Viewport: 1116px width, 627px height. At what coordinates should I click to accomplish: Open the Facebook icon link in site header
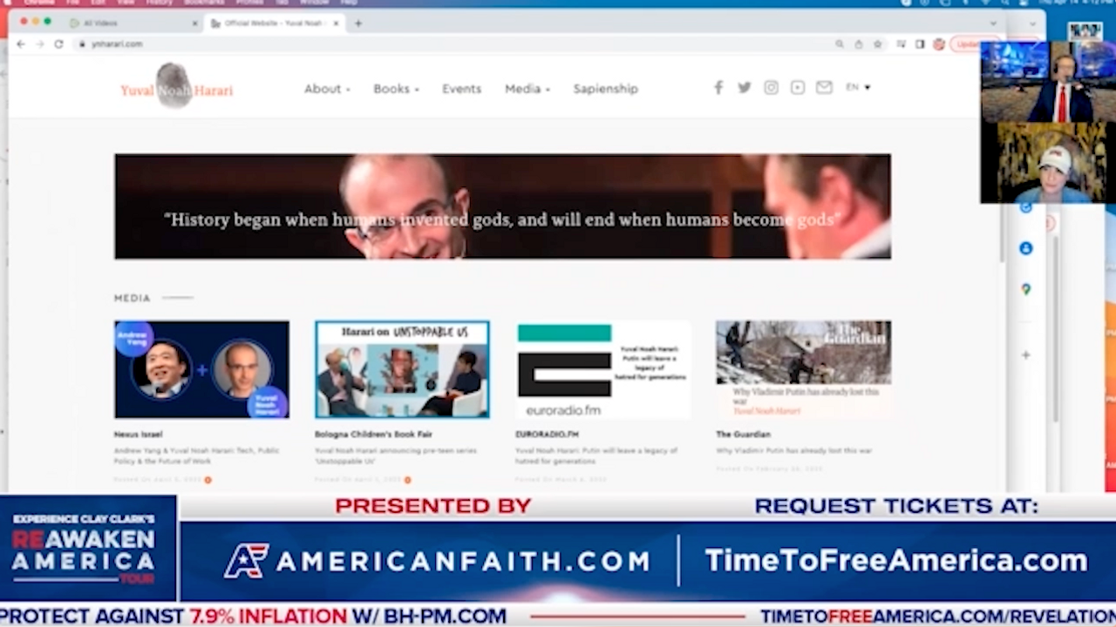click(x=718, y=88)
